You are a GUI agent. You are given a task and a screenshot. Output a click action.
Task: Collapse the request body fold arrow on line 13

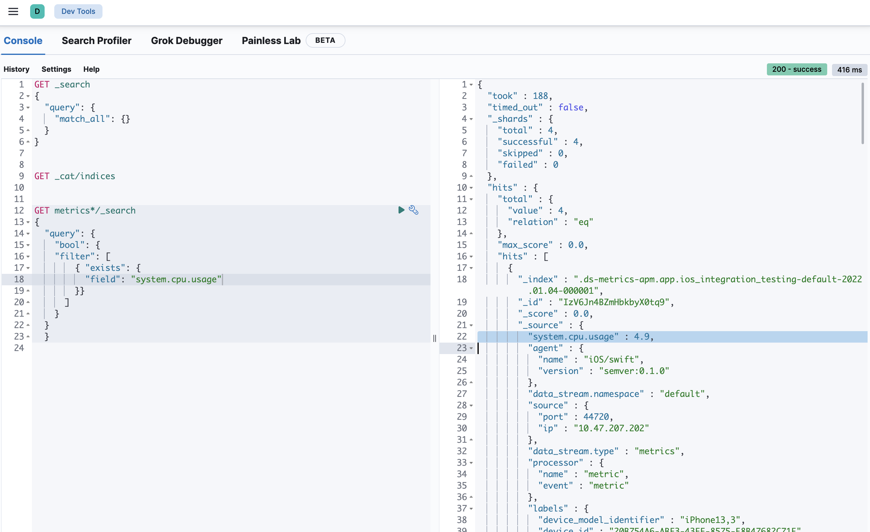coord(28,222)
